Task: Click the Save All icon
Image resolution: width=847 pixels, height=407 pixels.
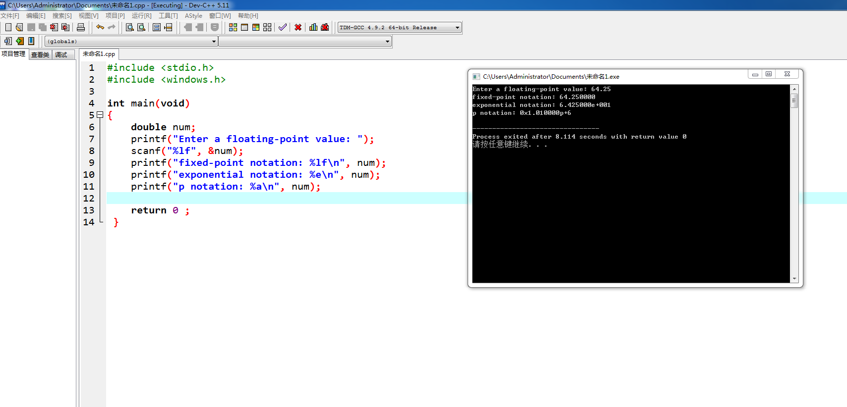Action: coord(42,27)
